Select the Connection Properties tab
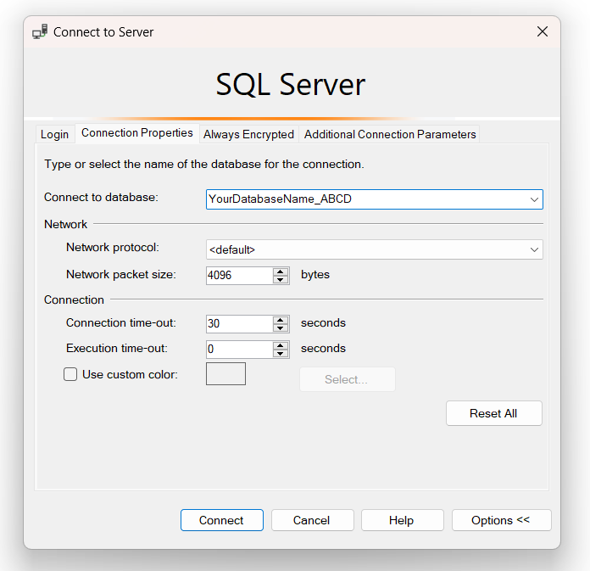Screen dimensions: 590x571 tap(137, 133)
